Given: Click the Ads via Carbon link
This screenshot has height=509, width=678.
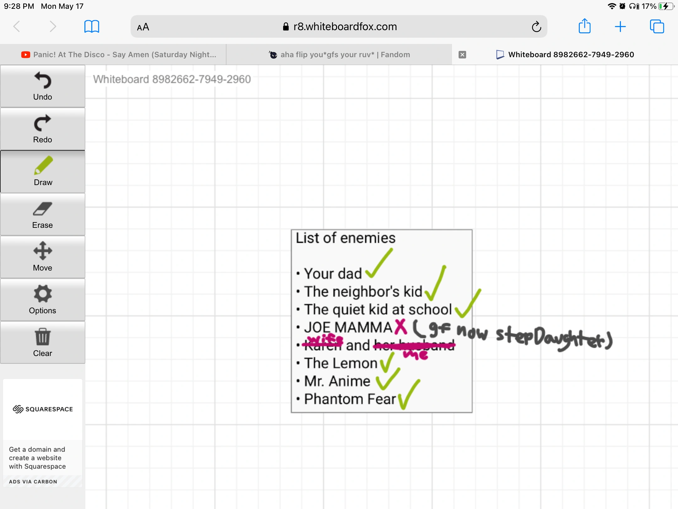Looking at the screenshot, I should coord(33,482).
